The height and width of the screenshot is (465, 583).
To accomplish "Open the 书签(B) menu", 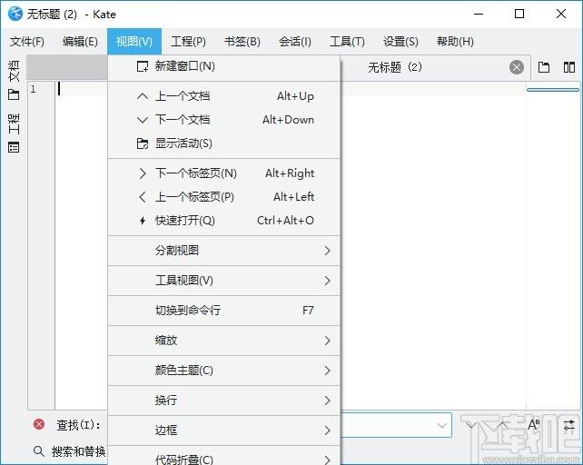I will pos(242,42).
